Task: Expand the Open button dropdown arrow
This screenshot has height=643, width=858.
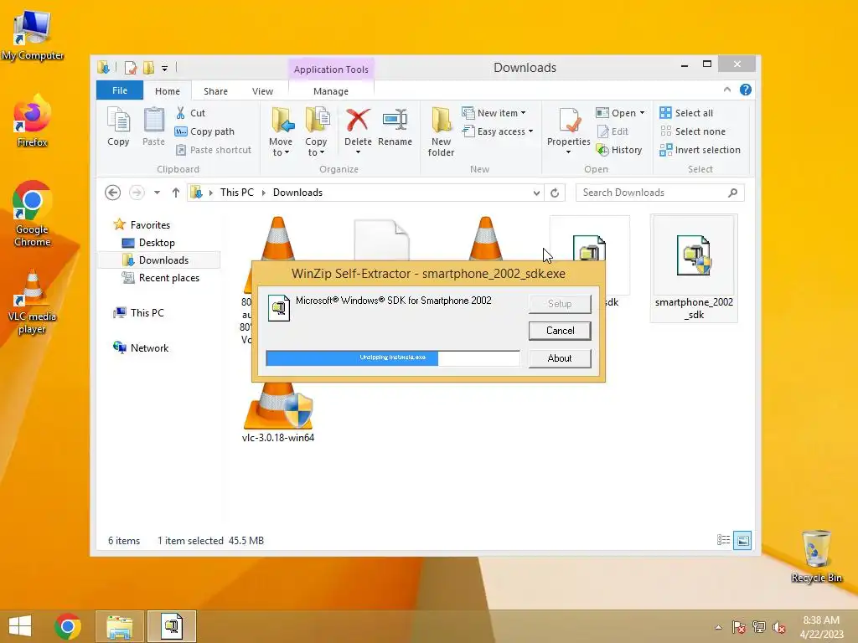Action: pyautogui.click(x=643, y=113)
